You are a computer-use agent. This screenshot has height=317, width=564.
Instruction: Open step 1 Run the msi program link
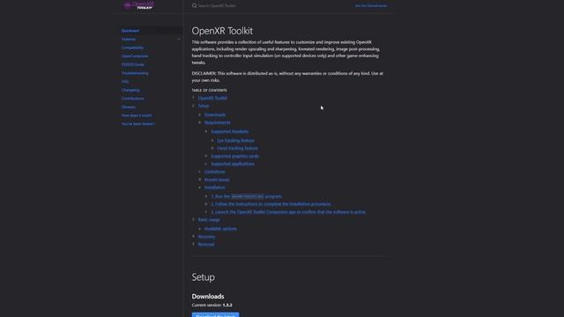[247, 196]
